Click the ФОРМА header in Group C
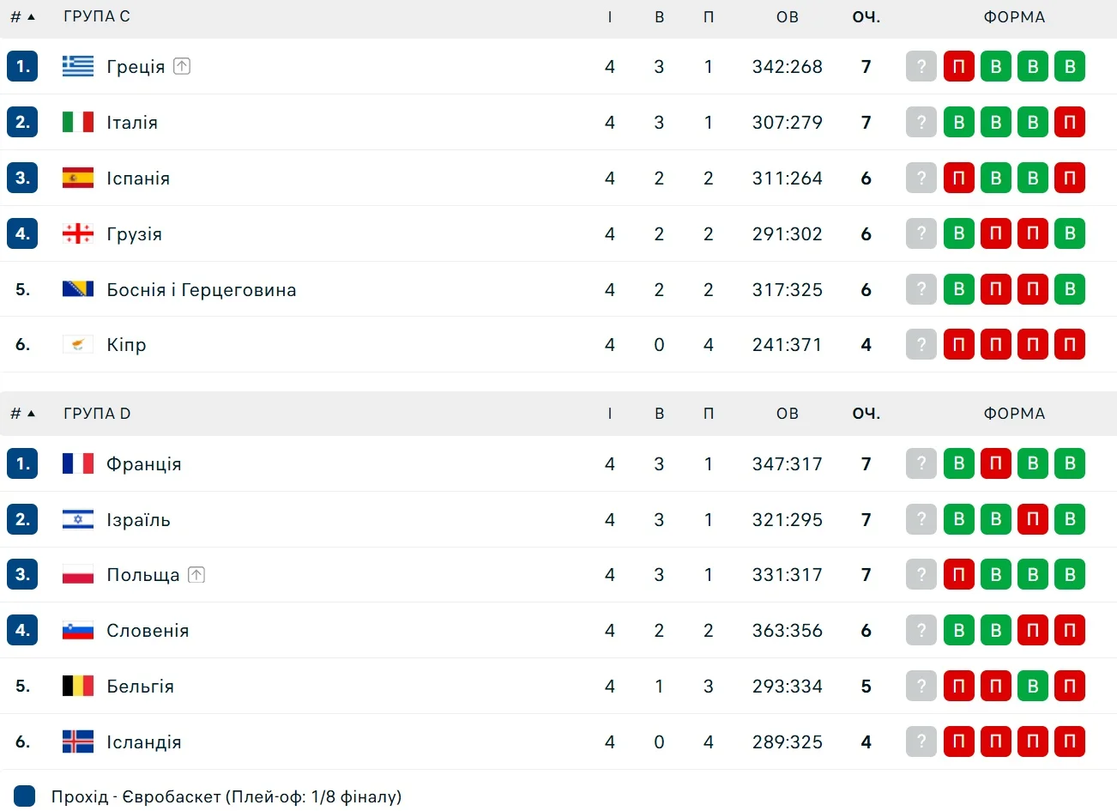Image resolution: width=1117 pixels, height=811 pixels. click(1014, 16)
